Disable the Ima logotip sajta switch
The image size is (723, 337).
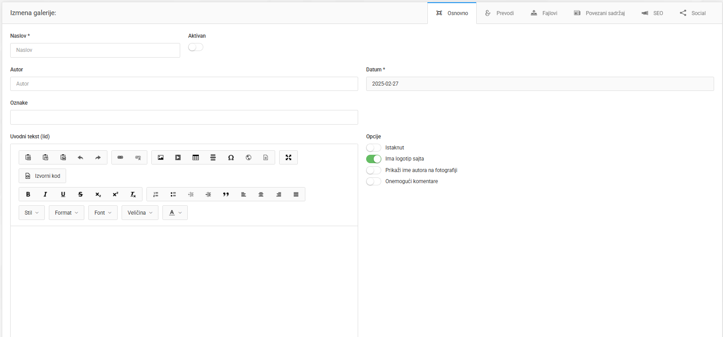pyautogui.click(x=374, y=159)
